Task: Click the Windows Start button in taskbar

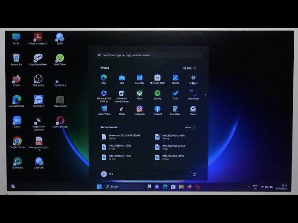Action: tap(99, 187)
